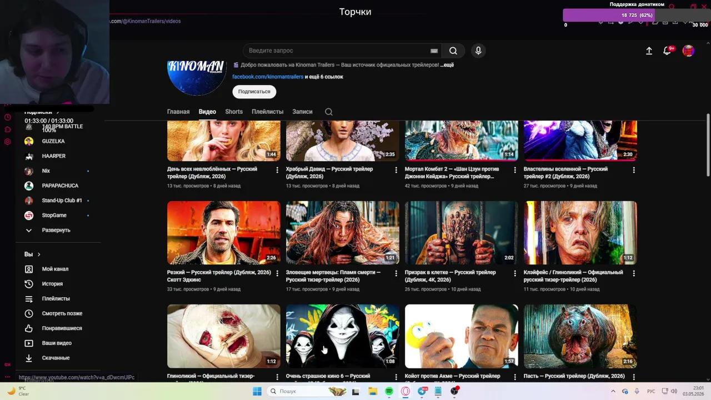Open the 'Плейлисты' channel tab
This screenshot has width=711, height=400.
coord(267,112)
